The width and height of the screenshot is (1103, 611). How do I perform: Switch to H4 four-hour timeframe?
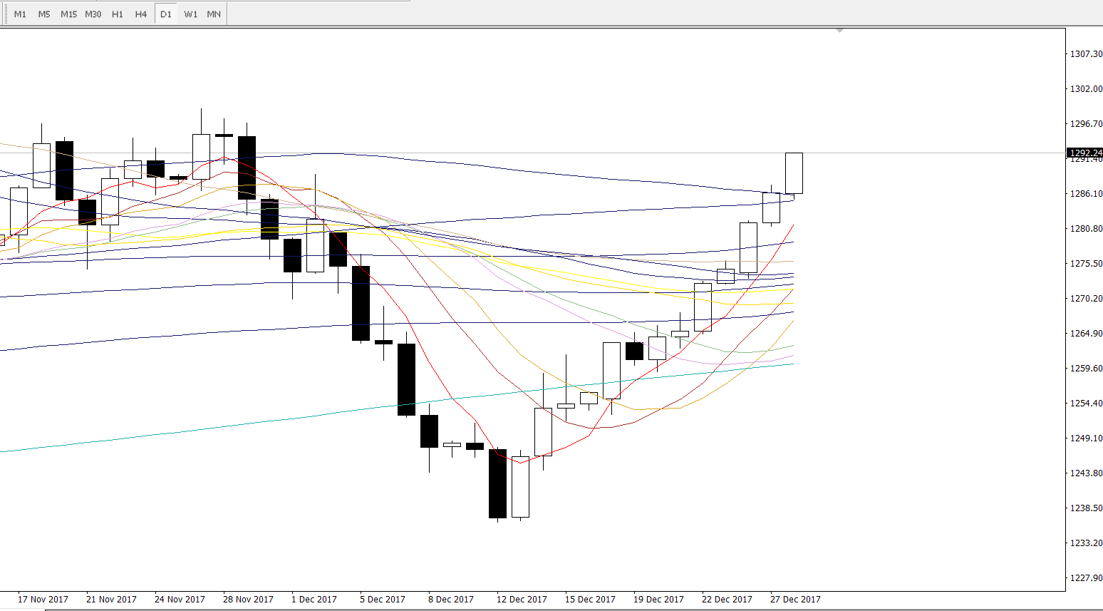pos(141,14)
